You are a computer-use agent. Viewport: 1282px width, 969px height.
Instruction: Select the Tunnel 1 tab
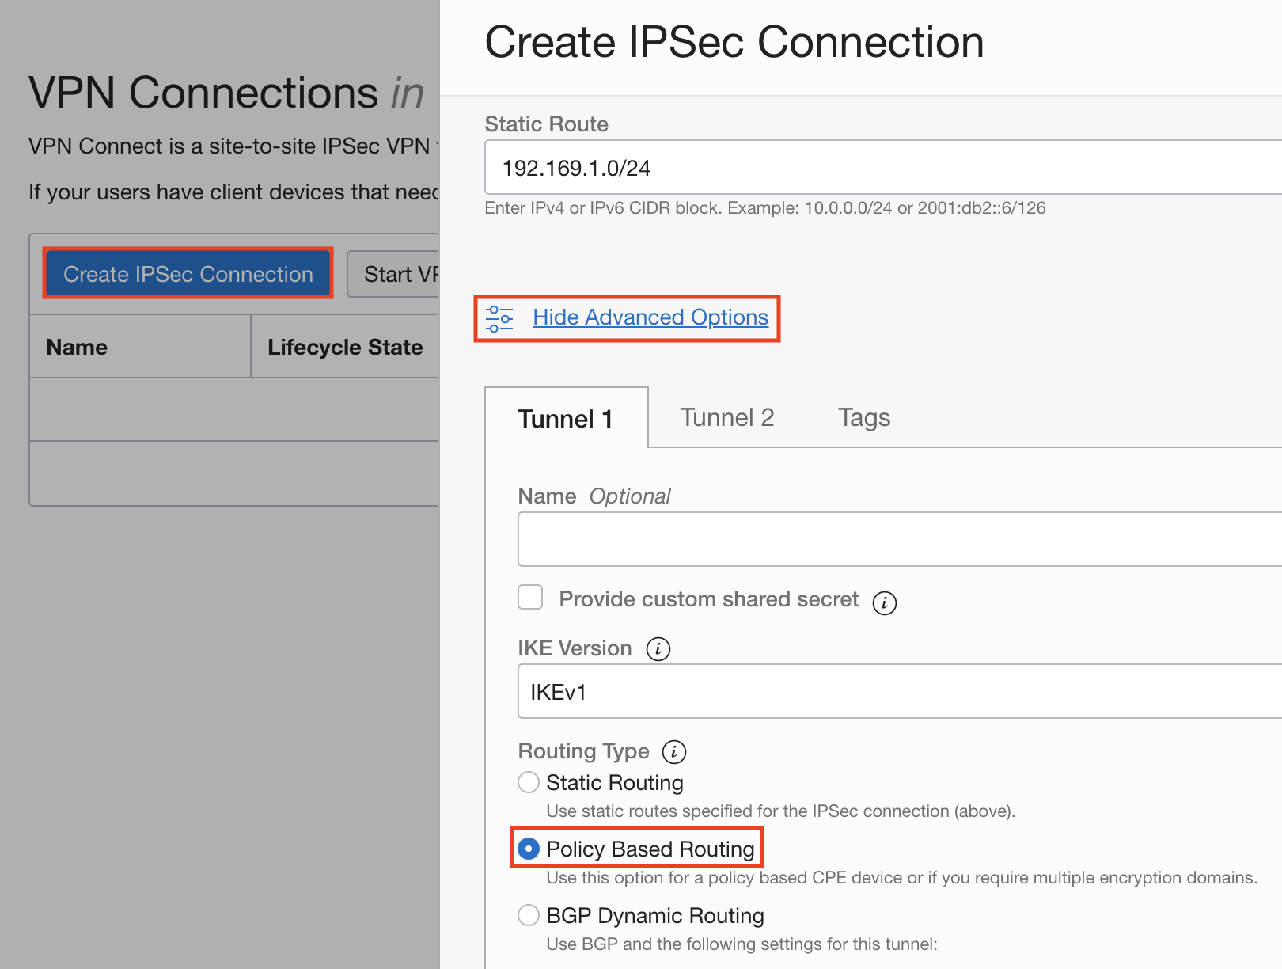coord(564,419)
